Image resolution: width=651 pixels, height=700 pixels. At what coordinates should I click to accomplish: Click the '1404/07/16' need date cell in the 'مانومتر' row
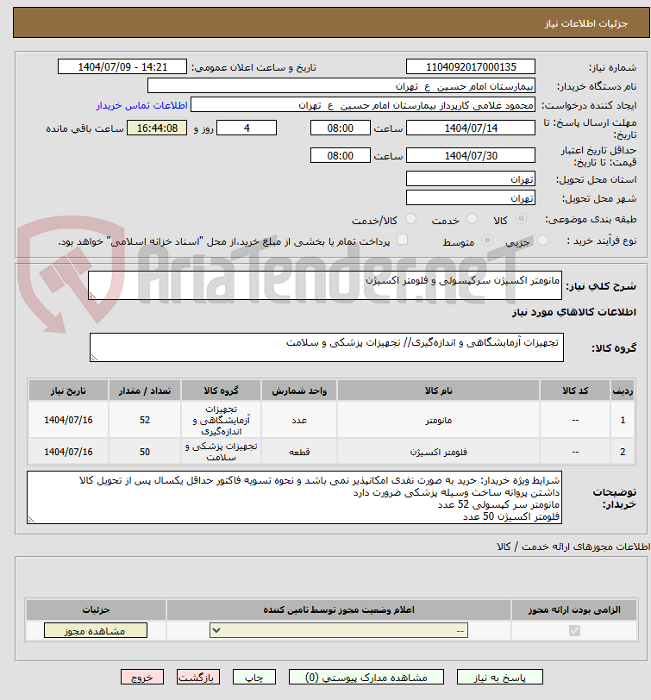point(68,420)
